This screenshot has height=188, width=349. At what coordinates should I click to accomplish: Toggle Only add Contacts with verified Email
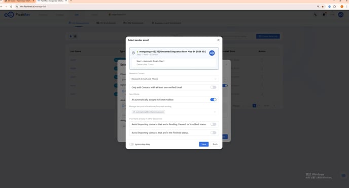[x=213, y=87]
